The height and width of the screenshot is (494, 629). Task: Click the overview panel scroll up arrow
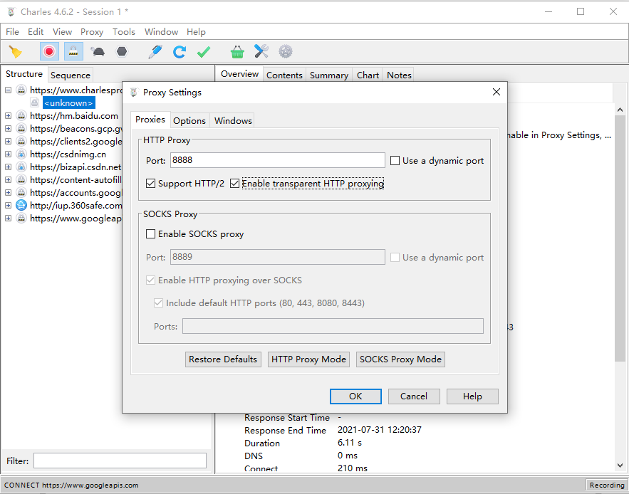(x=620, y=109)
